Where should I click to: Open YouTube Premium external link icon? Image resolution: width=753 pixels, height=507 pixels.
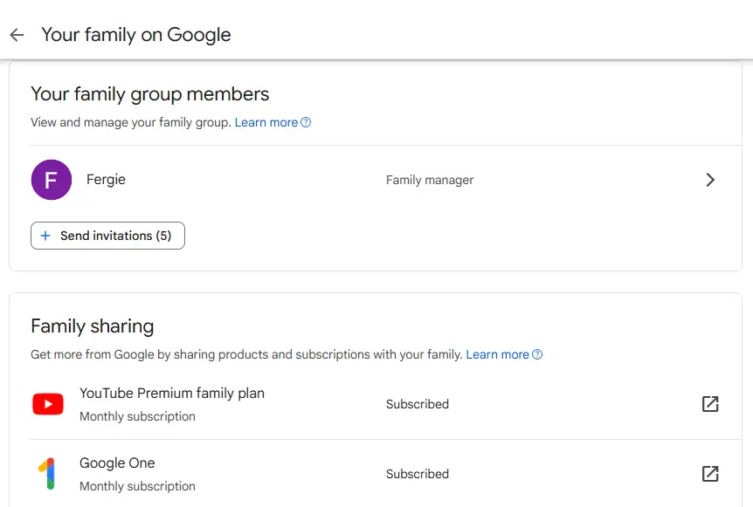pos(710,404)
